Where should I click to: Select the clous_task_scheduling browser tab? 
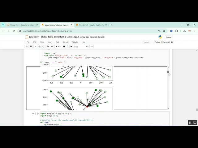pyautogui.click(x=57, y=25)
